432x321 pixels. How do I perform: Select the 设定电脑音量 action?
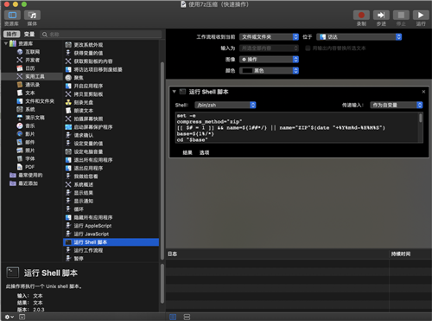pyautogui.click(x=84, y=151)
